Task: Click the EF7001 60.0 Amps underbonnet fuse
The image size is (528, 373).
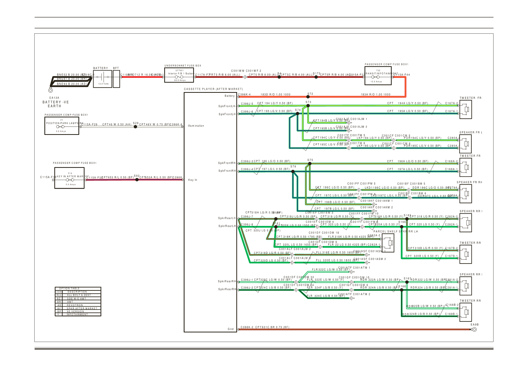Action: [179, 77]
